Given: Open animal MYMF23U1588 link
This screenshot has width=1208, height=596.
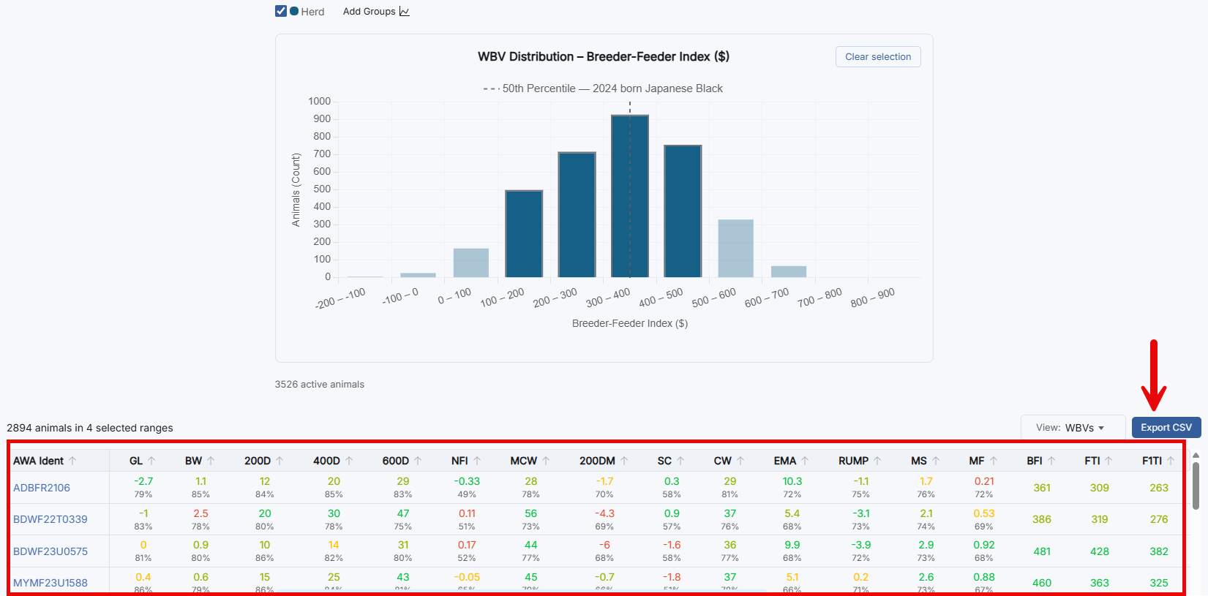Looking at the screenshot, I should 50,583.
